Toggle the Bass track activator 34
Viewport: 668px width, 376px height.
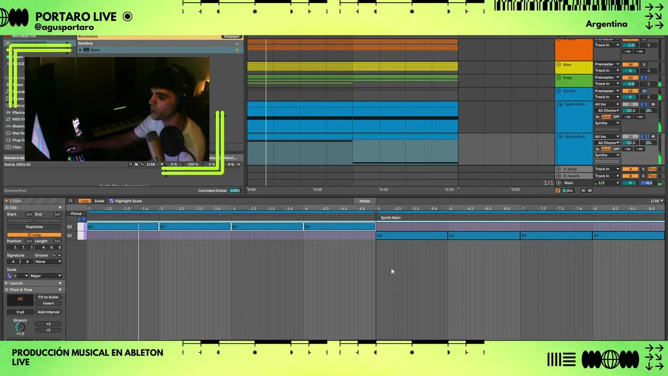pyautogui.click(x=630, y=65)
